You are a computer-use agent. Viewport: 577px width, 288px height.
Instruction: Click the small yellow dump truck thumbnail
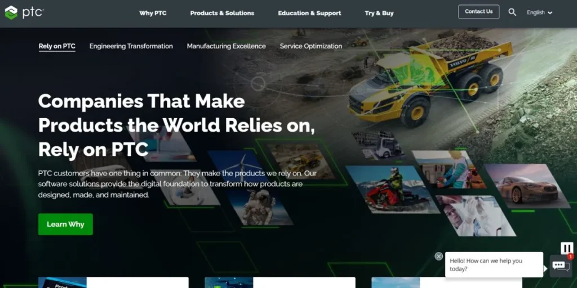301,161
